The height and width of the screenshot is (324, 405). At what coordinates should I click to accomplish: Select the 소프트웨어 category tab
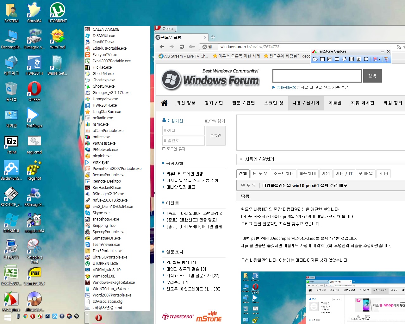284,173
